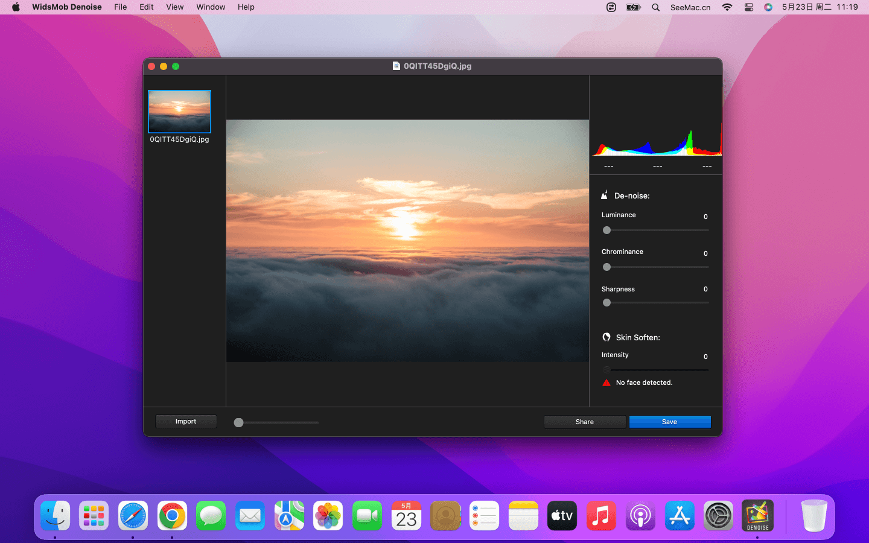The width and height of the screenshot is (869, 543).
Task: Open the Trash from the Dock
Action: click(x=814, y=516)
